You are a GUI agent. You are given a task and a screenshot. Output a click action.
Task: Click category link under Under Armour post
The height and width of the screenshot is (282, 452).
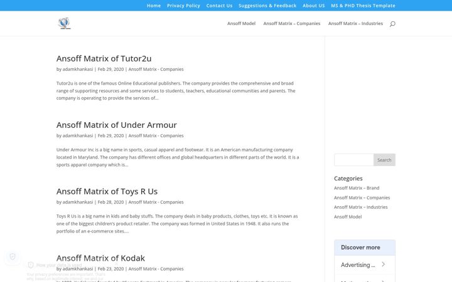pos(156,135)
